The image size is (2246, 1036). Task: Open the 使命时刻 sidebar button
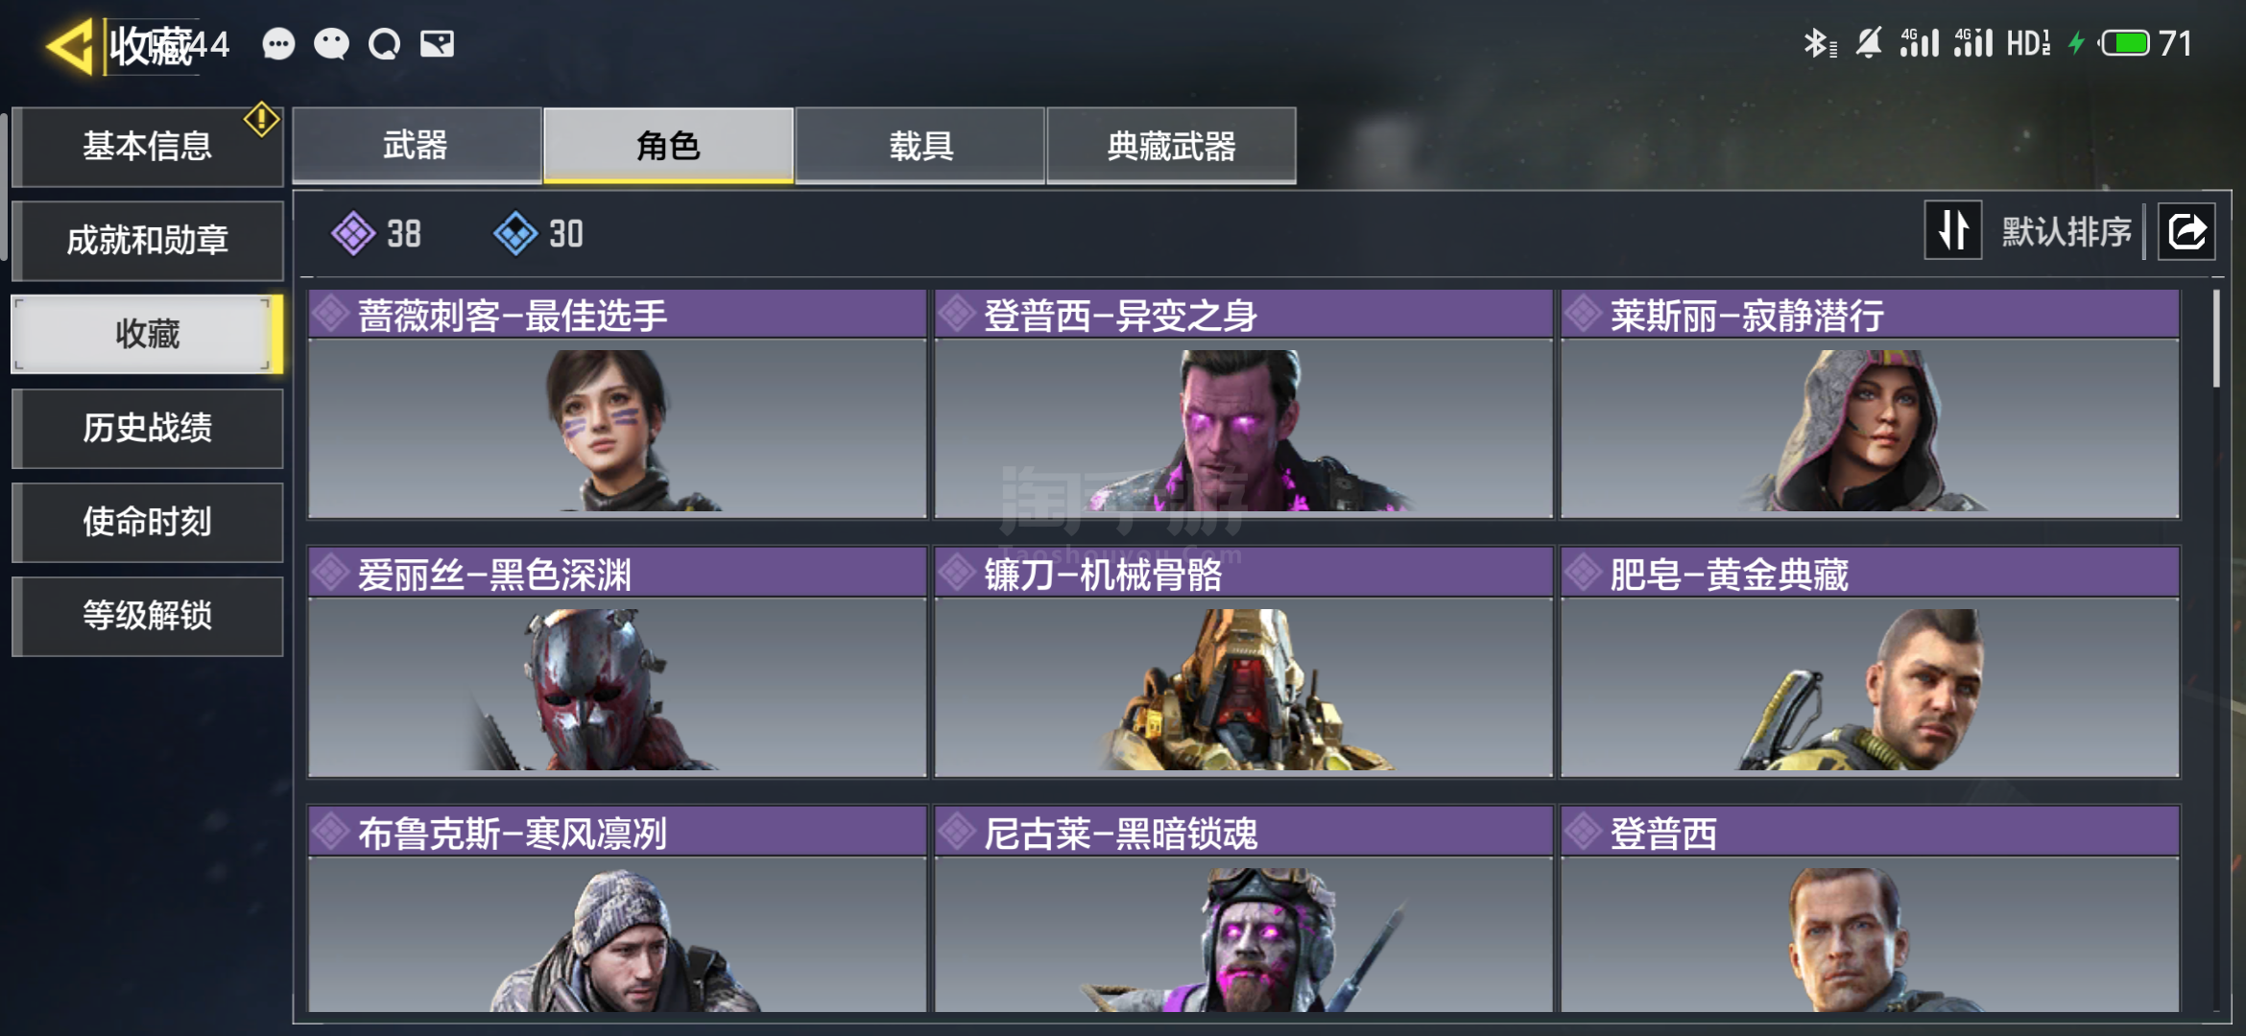pos(148,522)
